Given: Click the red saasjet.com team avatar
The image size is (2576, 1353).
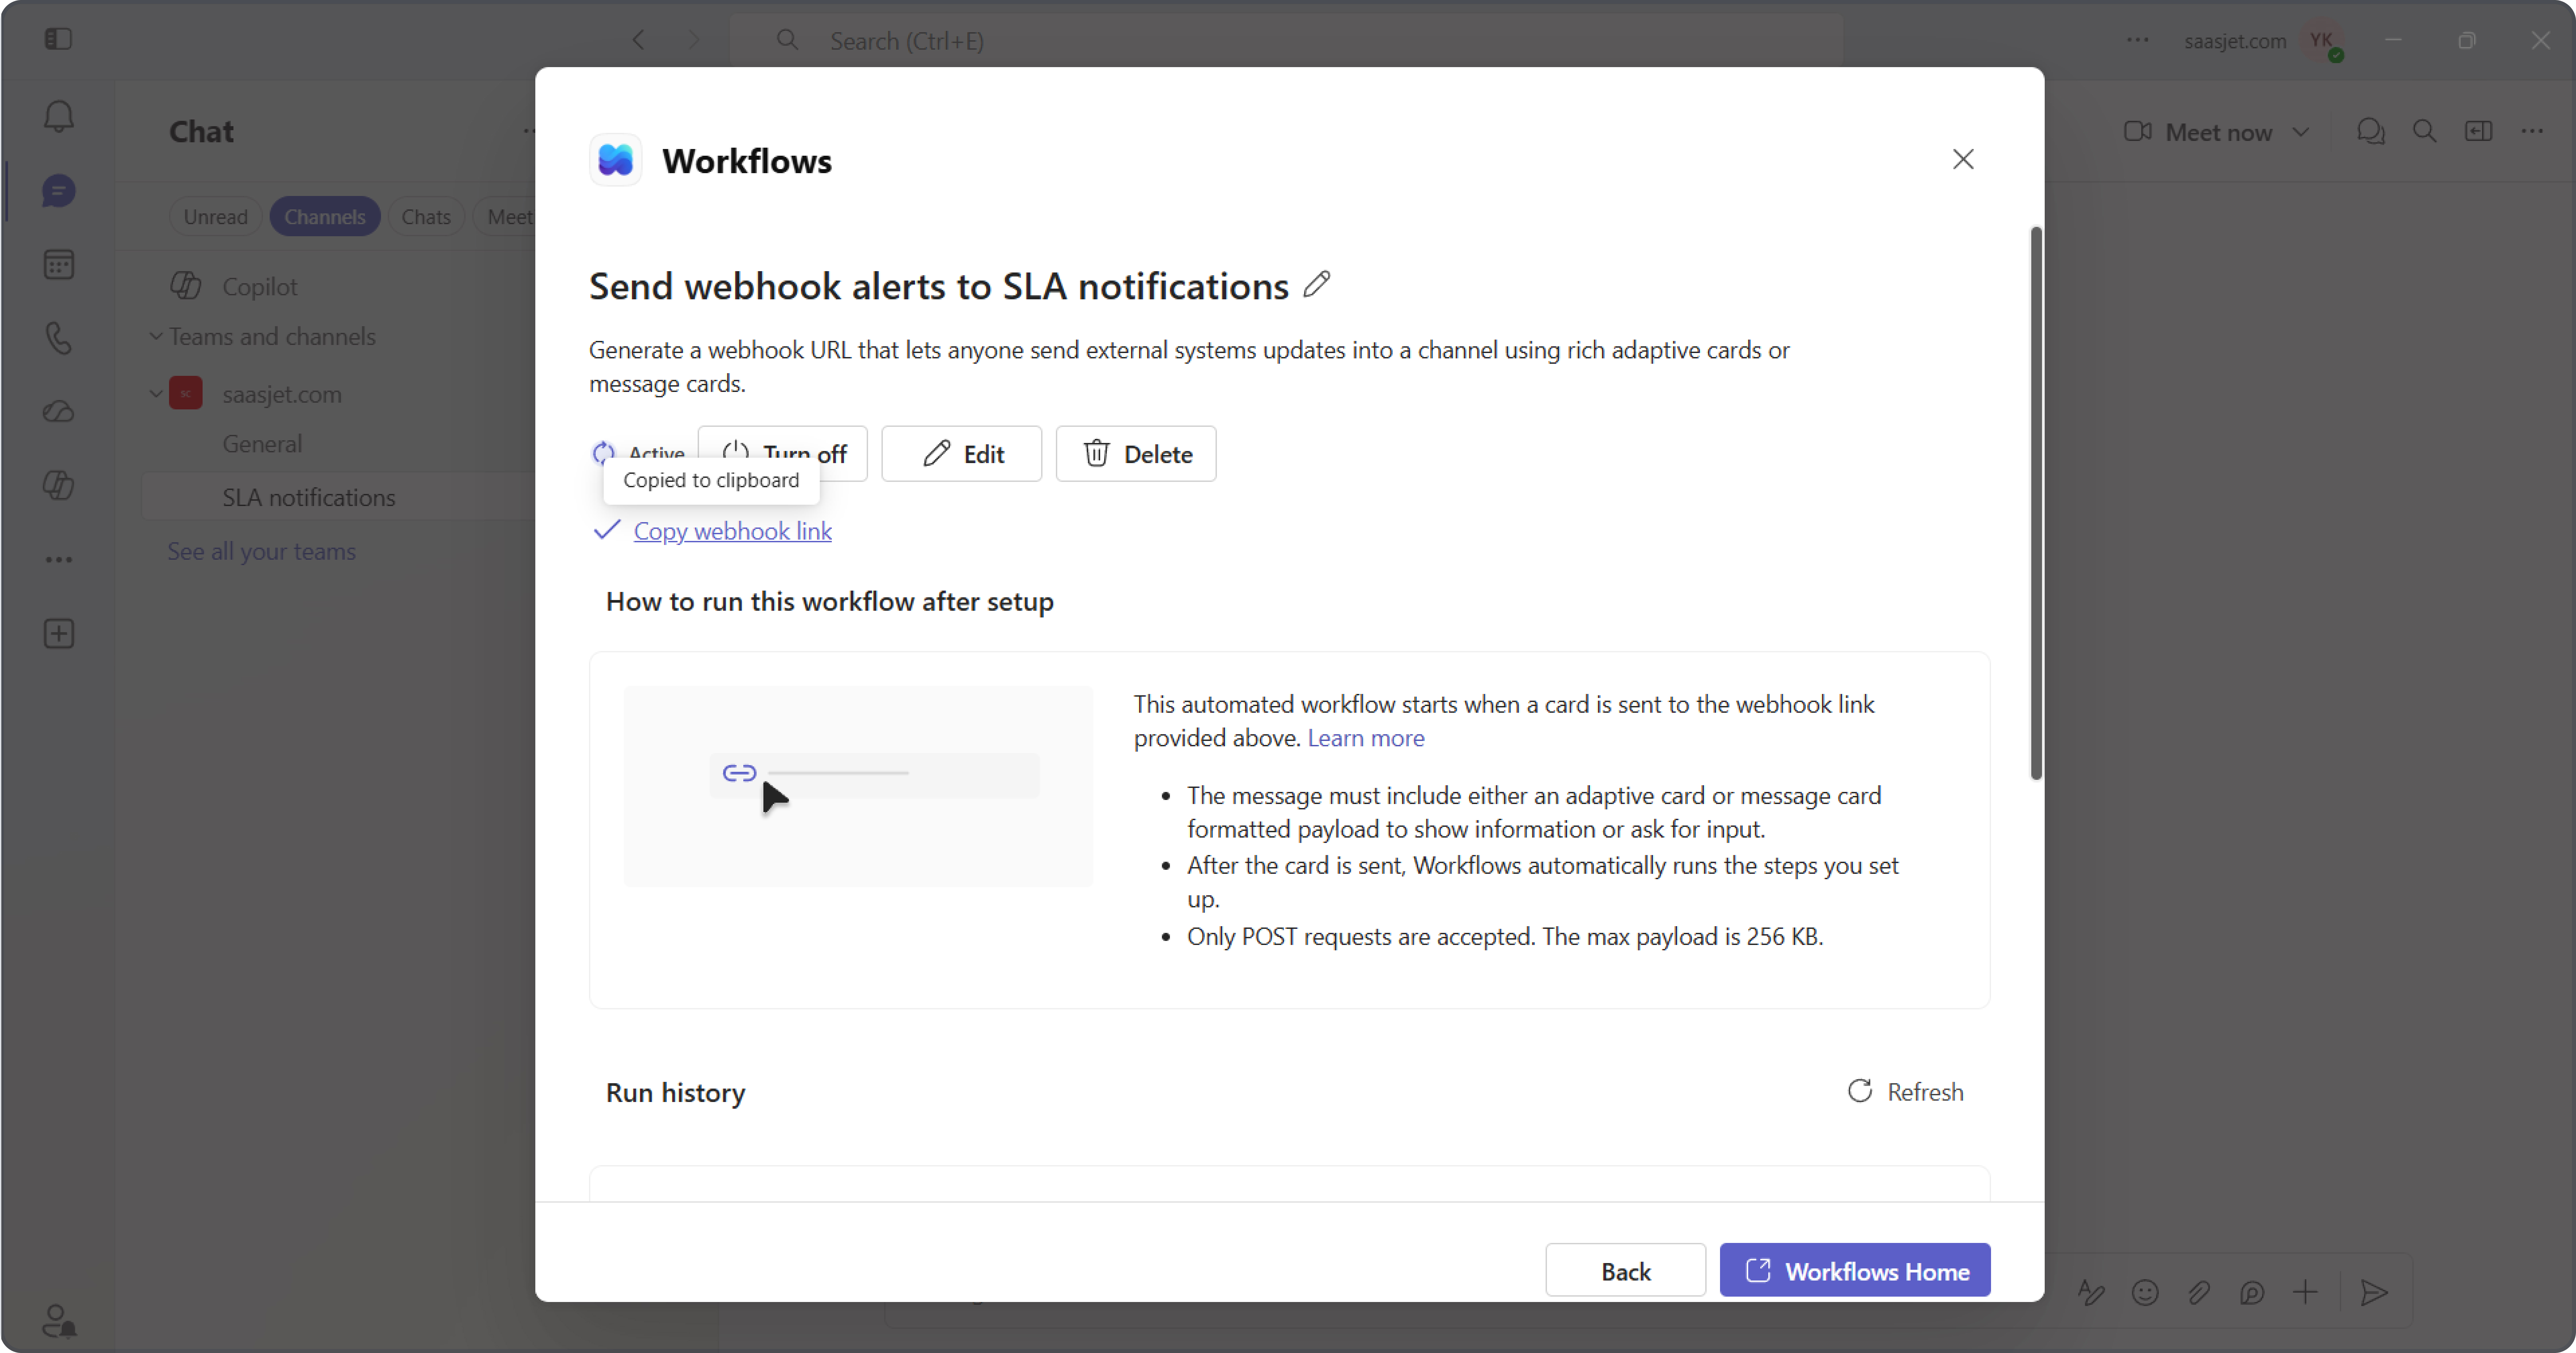Looking at the screenshot, I should [x=186, y=393].
